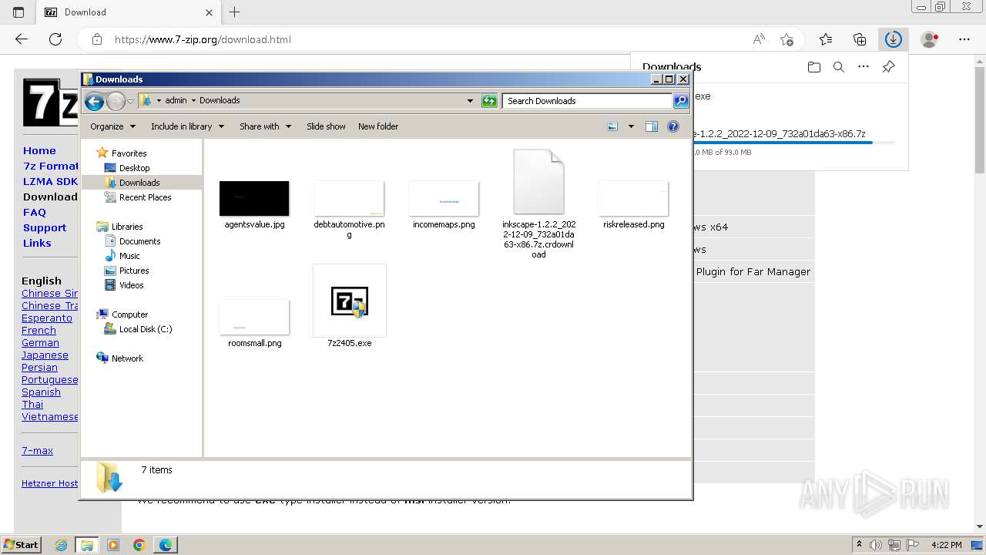Select the Pictures library

(134, 271)
